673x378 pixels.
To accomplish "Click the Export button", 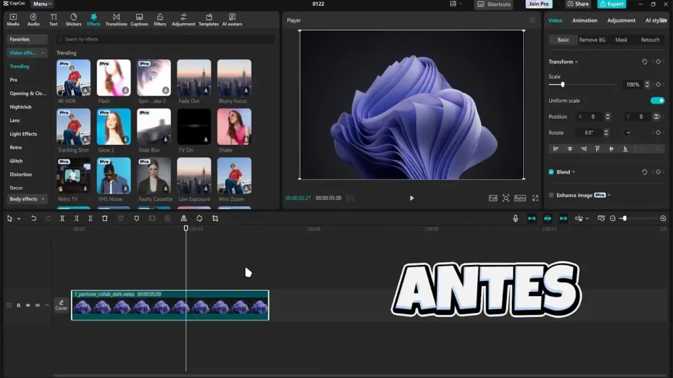I will (611, 4).
